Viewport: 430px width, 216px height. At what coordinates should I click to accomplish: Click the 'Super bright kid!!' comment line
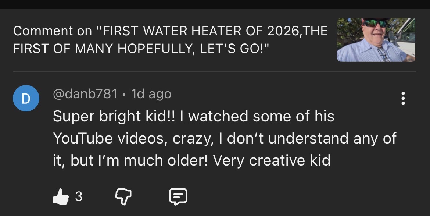coord(114,116)
